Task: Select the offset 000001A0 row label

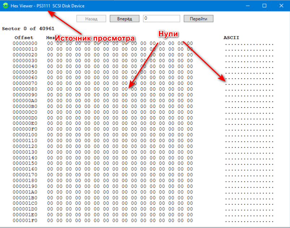Action: [x=25, y=192]
